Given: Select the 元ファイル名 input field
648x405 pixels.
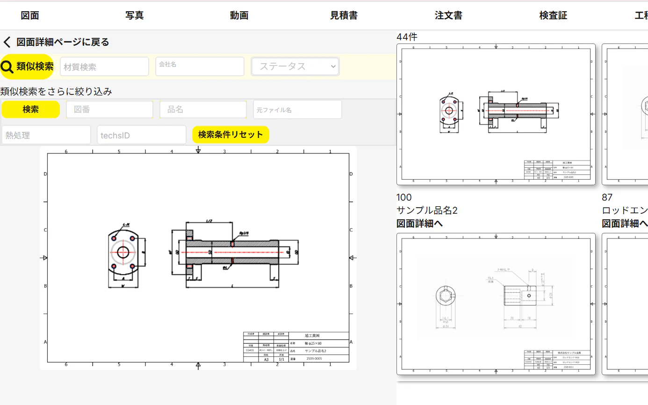Looking at the screenshot, I should [x=297, y=109].
